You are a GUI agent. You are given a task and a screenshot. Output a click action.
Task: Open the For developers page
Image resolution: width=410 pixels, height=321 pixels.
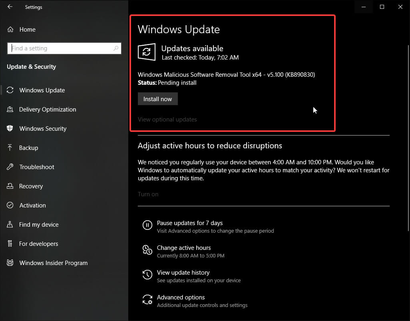point(38,243)
